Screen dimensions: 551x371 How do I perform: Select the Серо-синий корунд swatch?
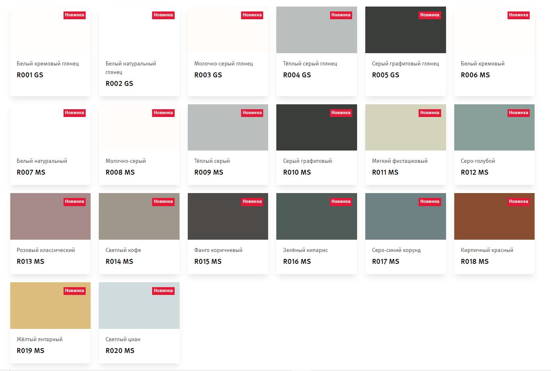405,216
